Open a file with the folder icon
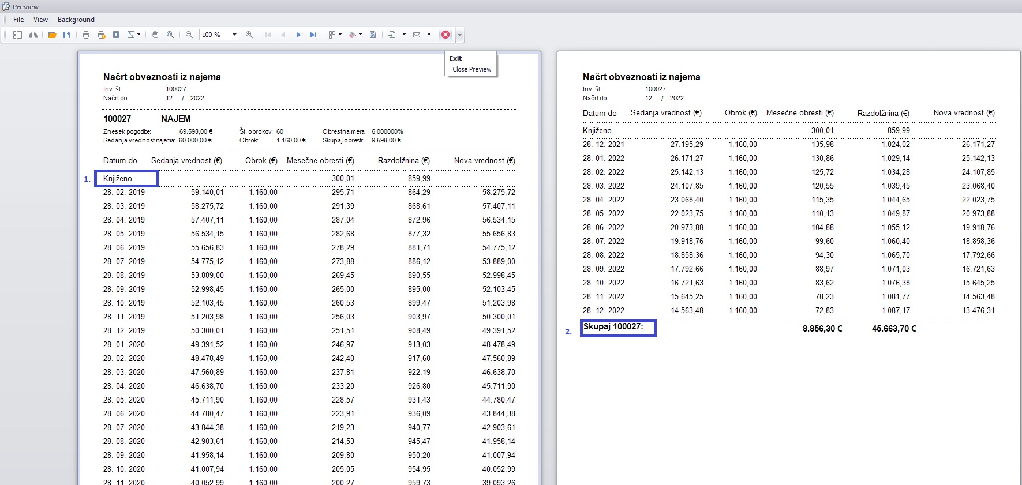 (52, 35)
